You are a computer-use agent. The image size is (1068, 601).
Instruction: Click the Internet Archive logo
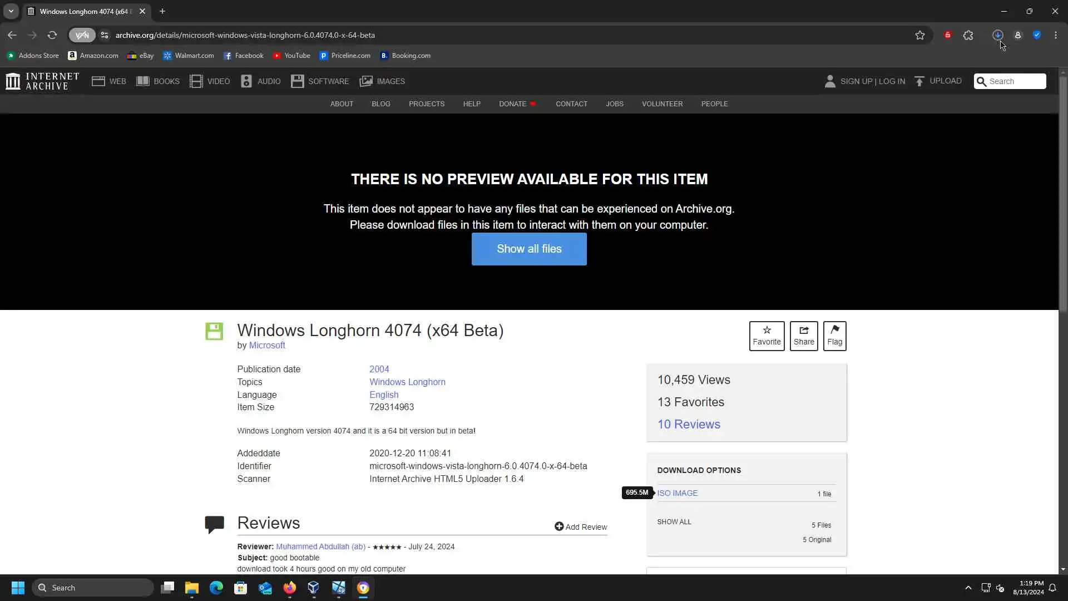coord(42,81)
